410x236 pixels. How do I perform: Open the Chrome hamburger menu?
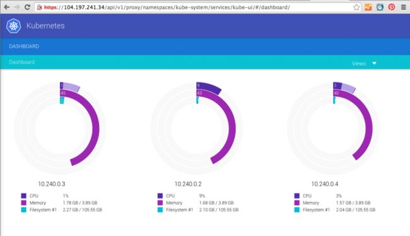point(404,7)
